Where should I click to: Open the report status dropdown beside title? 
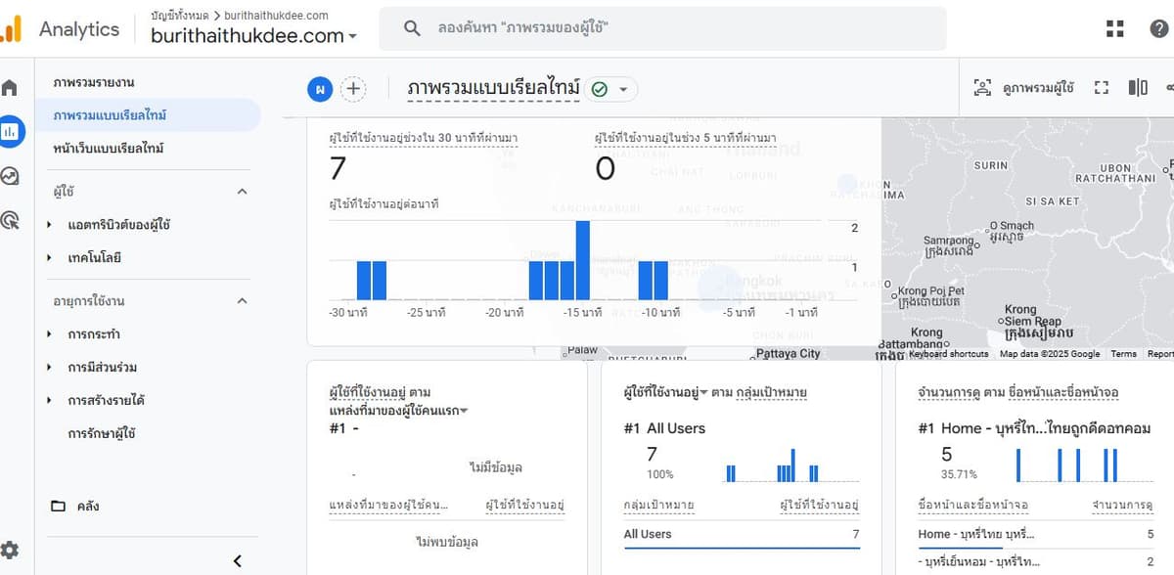(x=612, y=89)
